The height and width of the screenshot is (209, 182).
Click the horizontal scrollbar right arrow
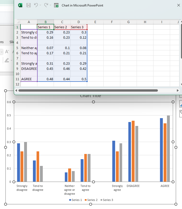(x=178, y=91)
